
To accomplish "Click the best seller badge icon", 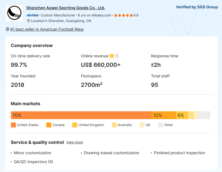I will tap(8, 29).
